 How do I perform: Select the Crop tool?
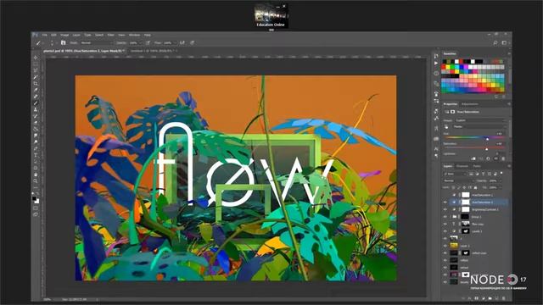(36, 83)
